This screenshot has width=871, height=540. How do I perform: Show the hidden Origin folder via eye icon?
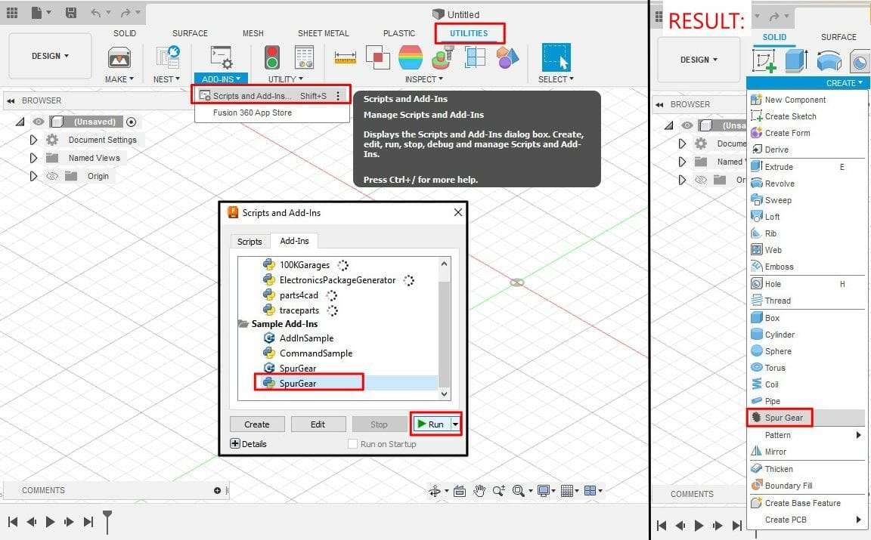pyautogui.click(x=52, y=176)
